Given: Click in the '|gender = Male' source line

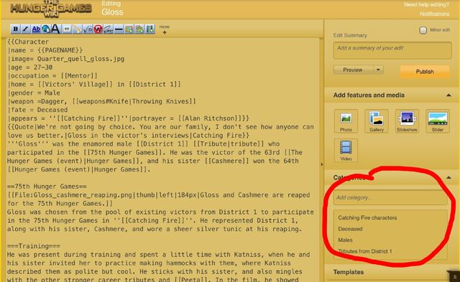Looking at the screenshot, I should pos(34,93).
